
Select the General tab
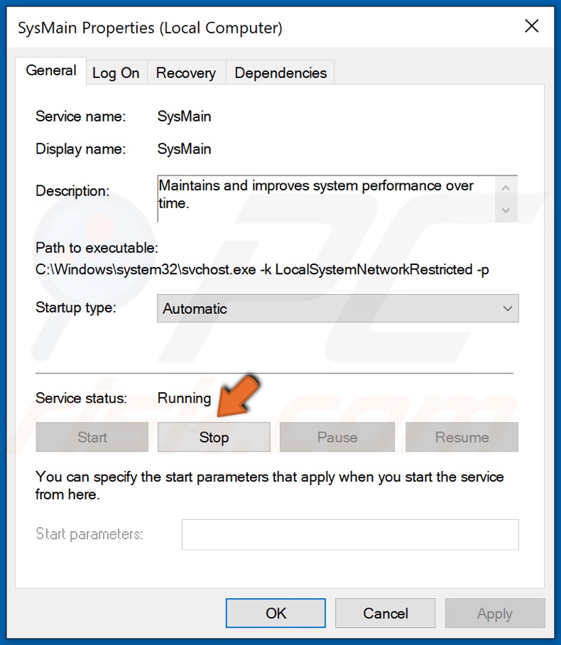[x=50, y=70]
